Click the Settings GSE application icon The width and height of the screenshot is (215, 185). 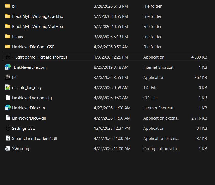(x=8, y=128)
